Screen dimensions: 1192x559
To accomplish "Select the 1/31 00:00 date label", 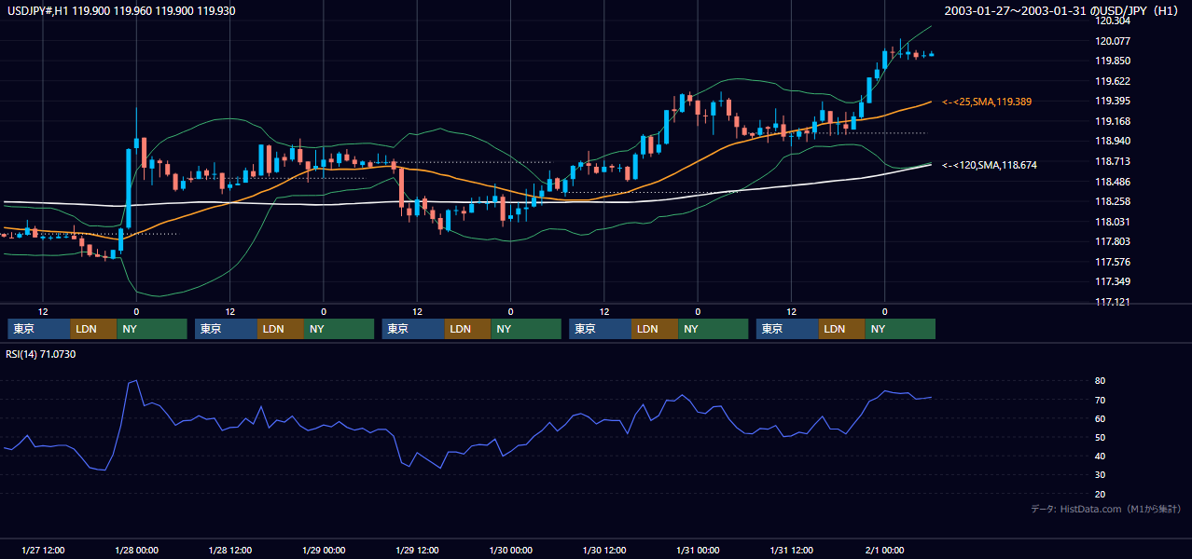I will (x=698, y=551).
